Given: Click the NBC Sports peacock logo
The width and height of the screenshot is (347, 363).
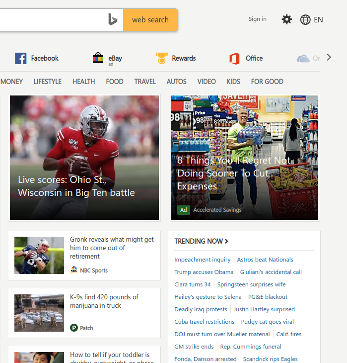Looking at the screenshot, I should [x=74, y=270].
